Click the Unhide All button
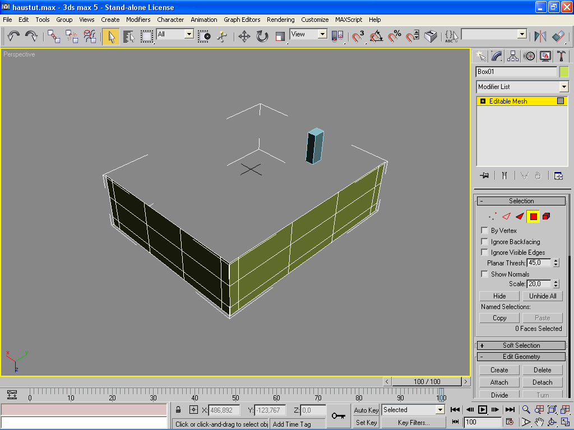The image size is (574, 430). tap(543, 296)
